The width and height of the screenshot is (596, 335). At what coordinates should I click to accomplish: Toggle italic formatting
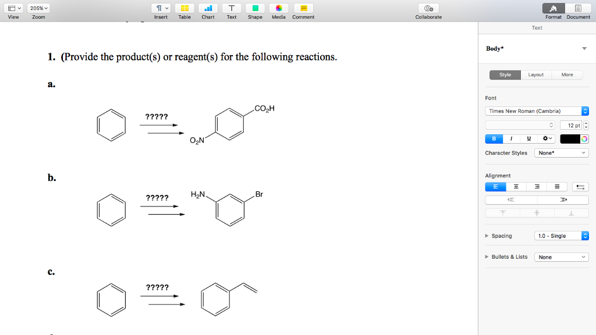click(x=511, y=138)
